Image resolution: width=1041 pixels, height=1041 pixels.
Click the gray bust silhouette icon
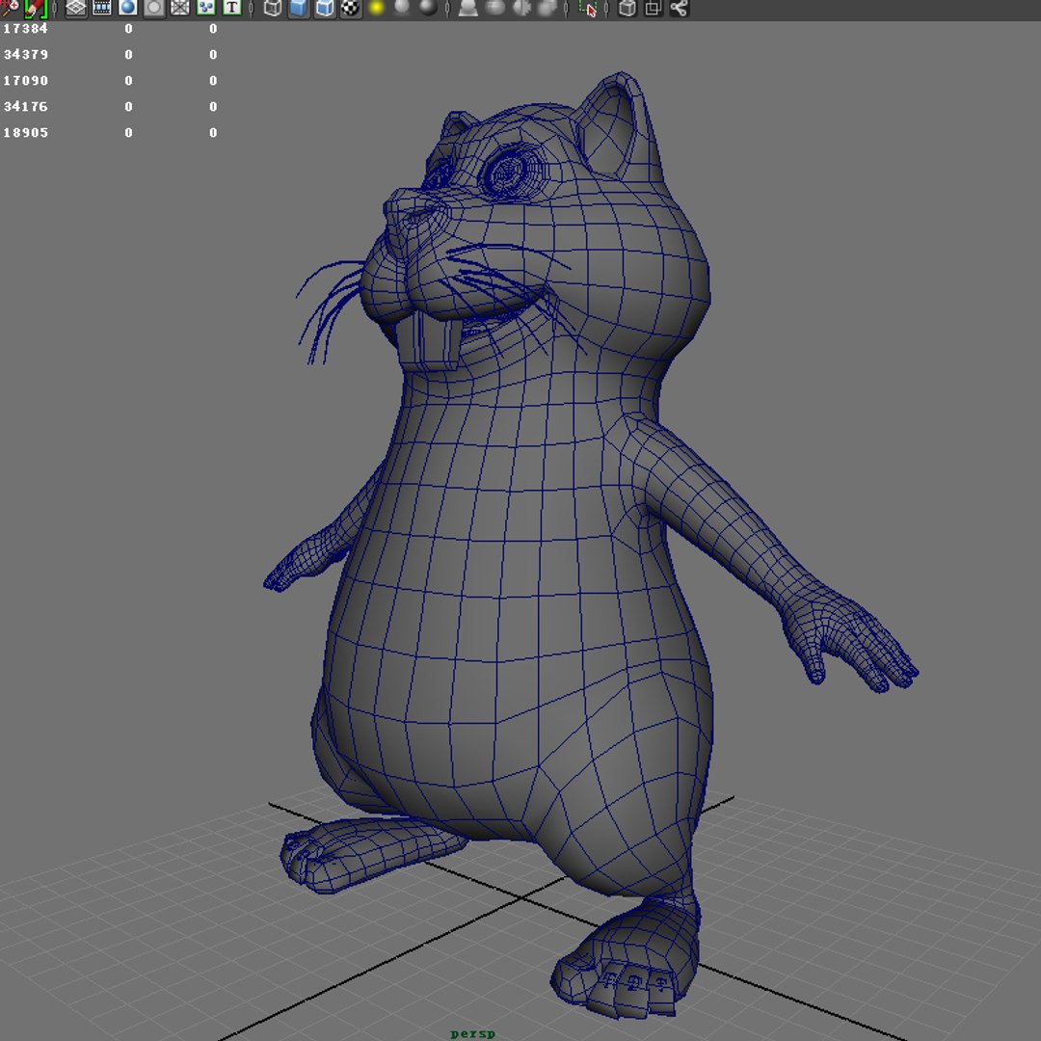point(468,8)
